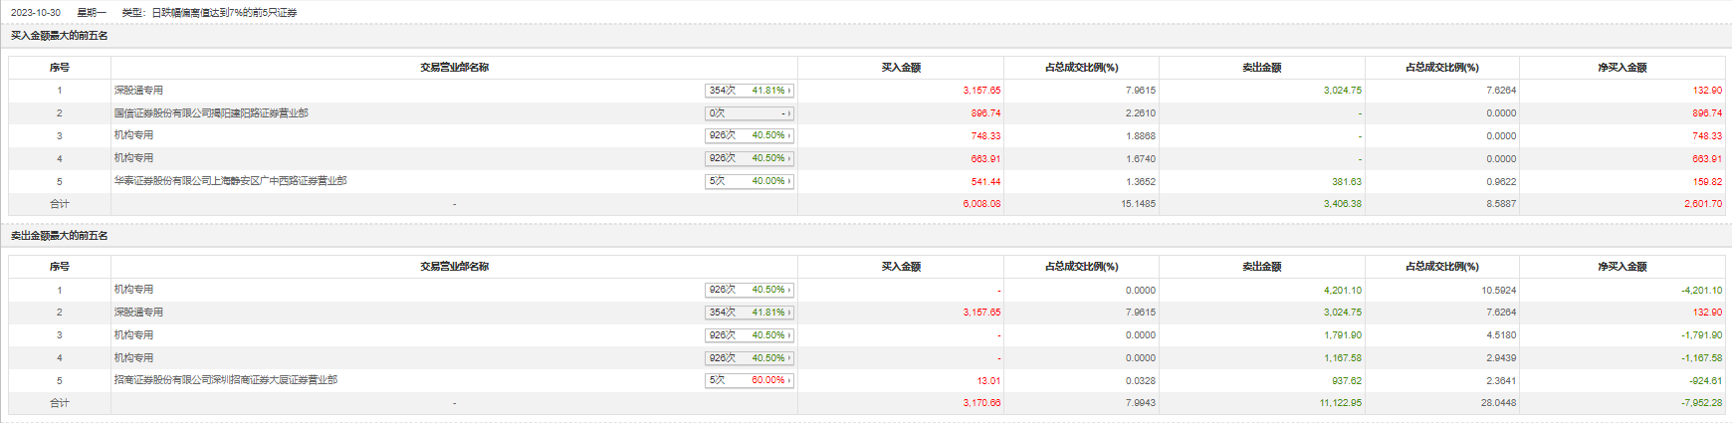Click the arrow on the sell table's 354次 41.81% badge

coord(789,313)
